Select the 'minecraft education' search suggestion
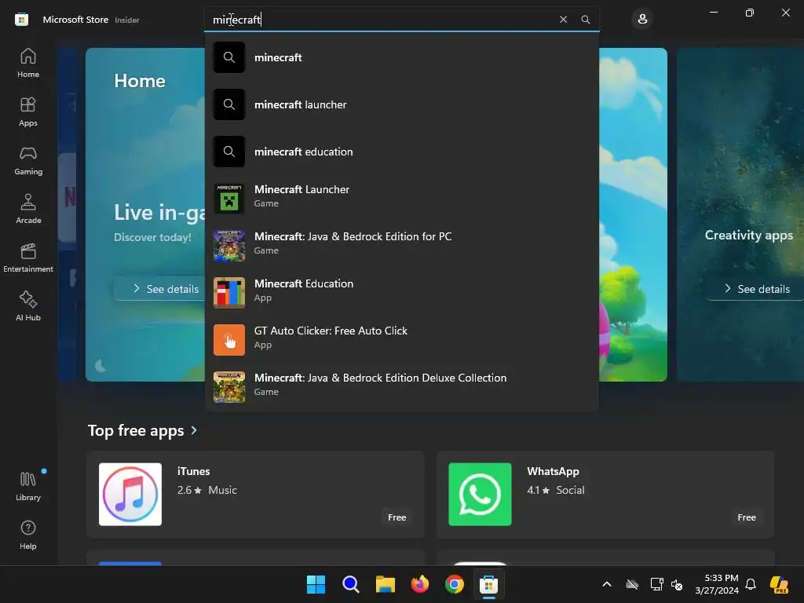Screen dimensions: 804x603 (x=401, y=152)
